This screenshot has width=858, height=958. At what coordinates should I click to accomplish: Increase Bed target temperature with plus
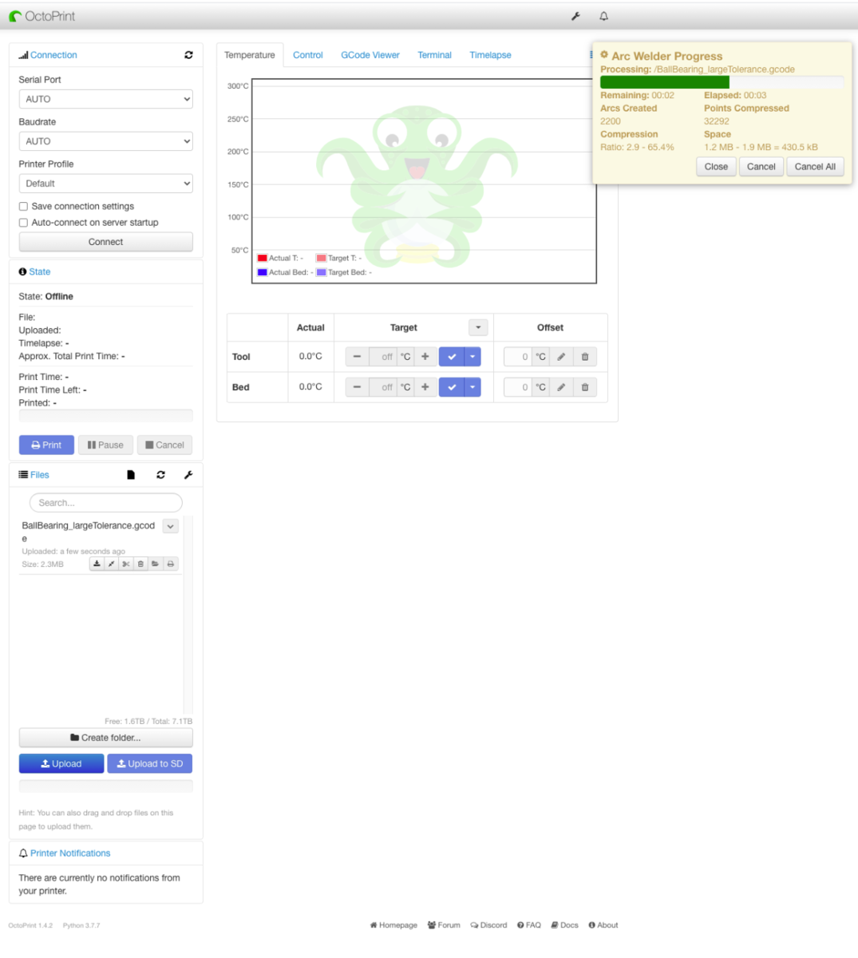[x=425, y=387]
